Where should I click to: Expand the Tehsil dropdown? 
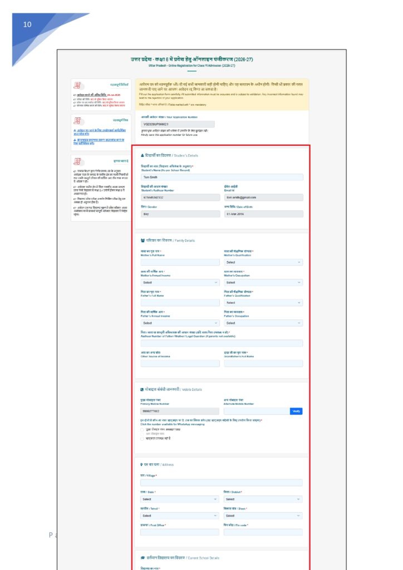click(x=180, y=515)
